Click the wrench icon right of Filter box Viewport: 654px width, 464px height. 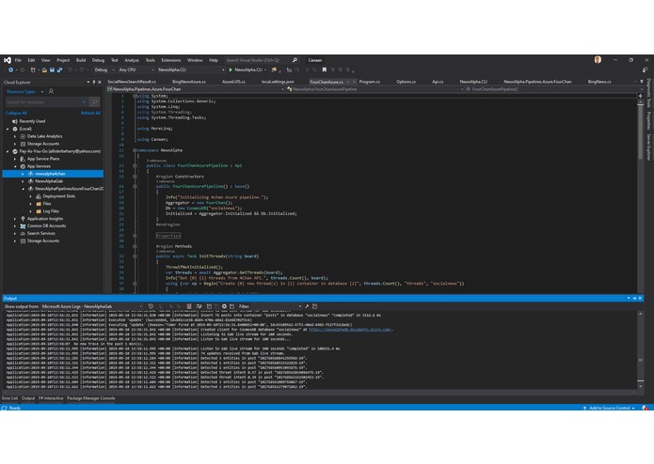point(307,306)
